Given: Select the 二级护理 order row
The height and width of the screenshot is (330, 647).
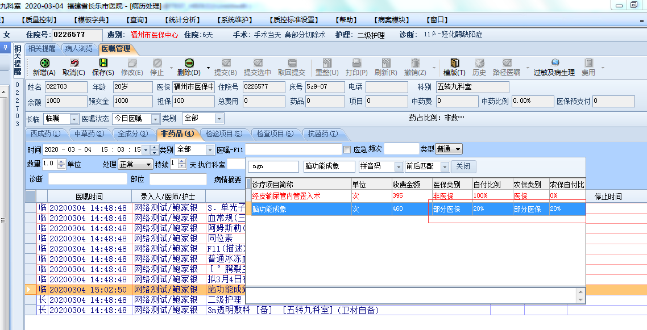Looking at the screenshot, I should [x=336, y=299].
